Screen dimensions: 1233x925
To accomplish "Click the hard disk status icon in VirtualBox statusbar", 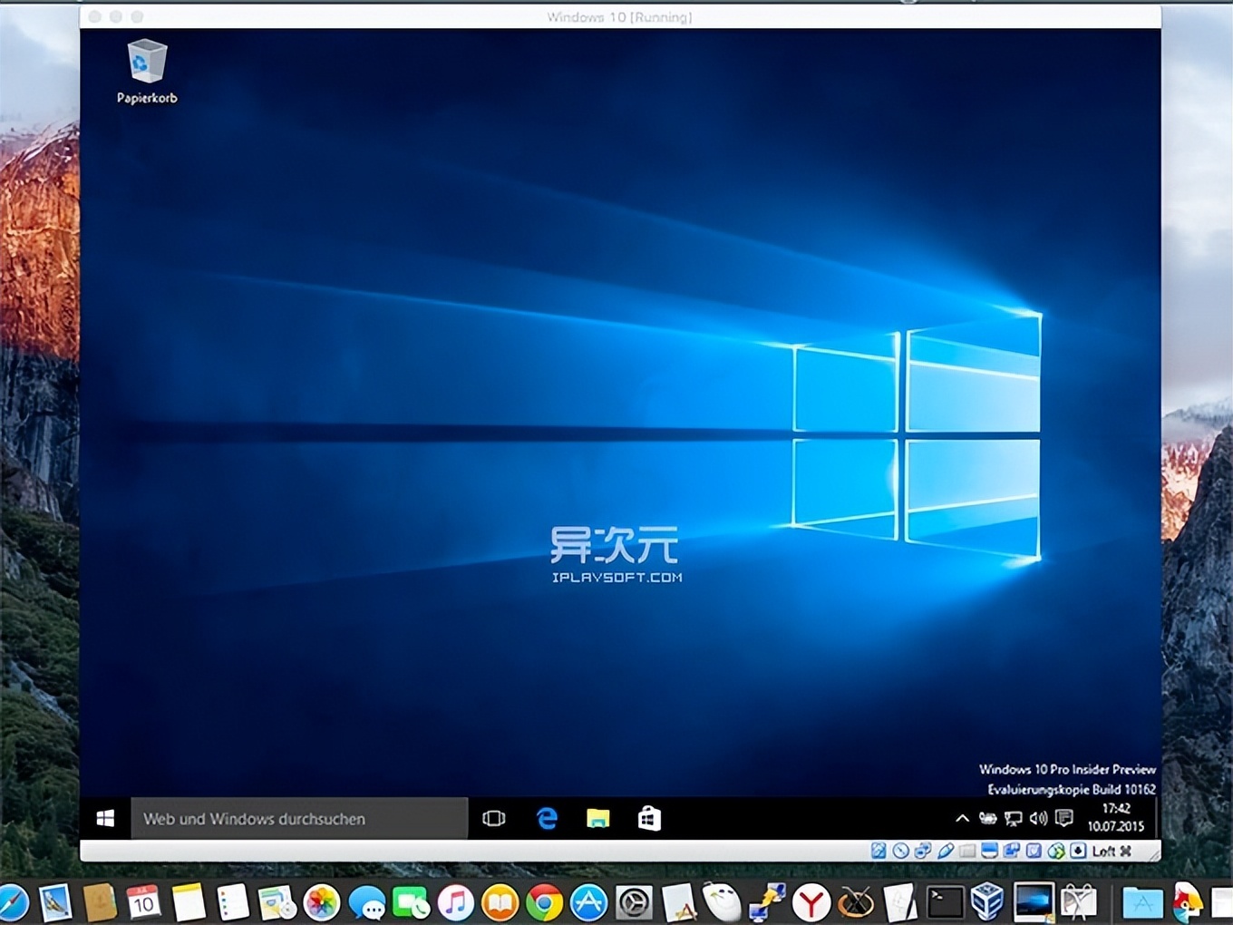I will tap(879, 851).
